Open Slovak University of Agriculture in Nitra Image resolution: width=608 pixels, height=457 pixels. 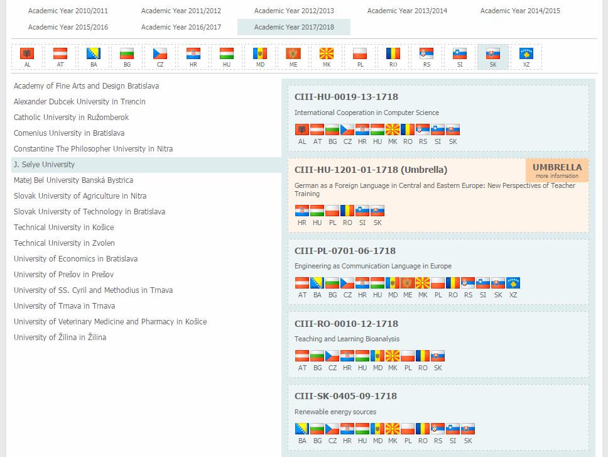click(x=80, y=196)
